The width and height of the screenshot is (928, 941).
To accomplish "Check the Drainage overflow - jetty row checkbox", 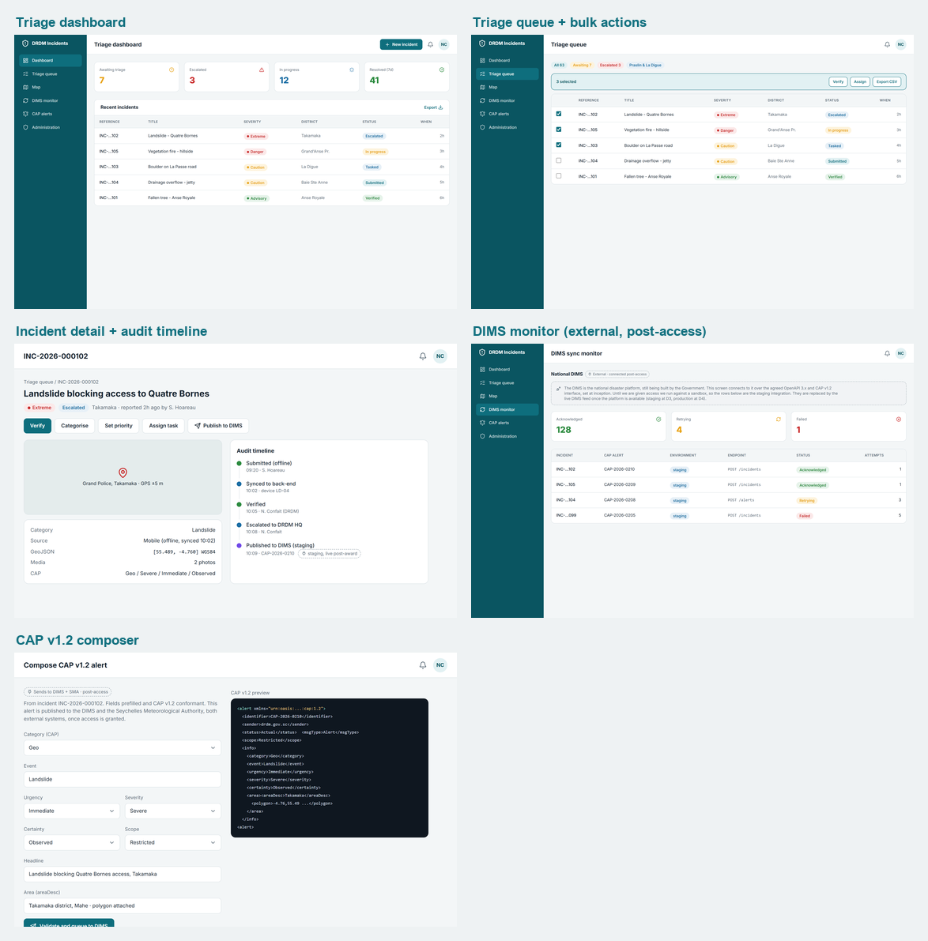I will point(558,161).
